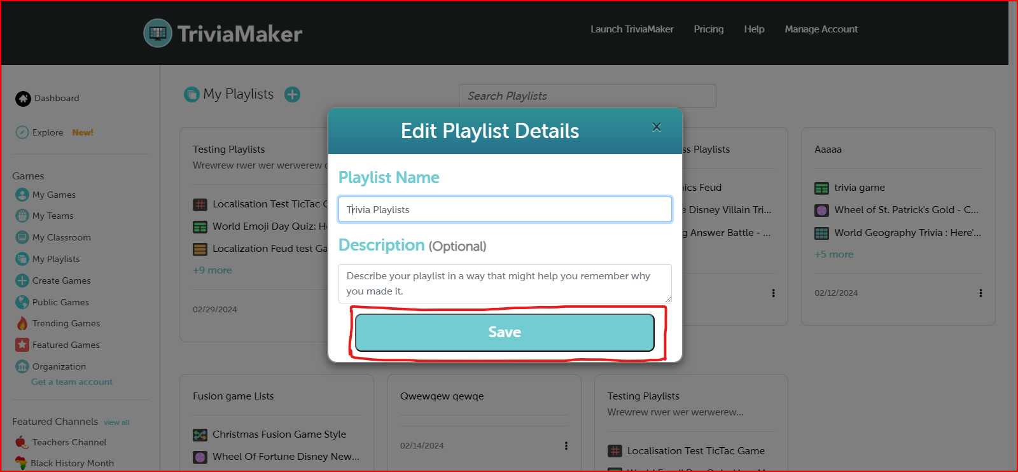Open Manage Account menu item
1018x472 pixels.
click(x=821, y=29)
